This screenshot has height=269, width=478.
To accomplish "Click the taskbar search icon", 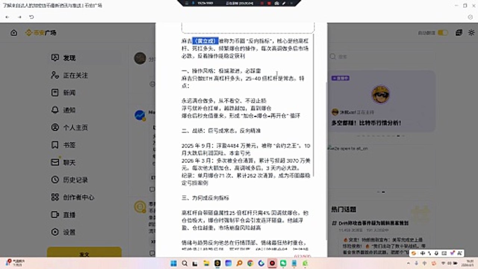I will [185, 263].
